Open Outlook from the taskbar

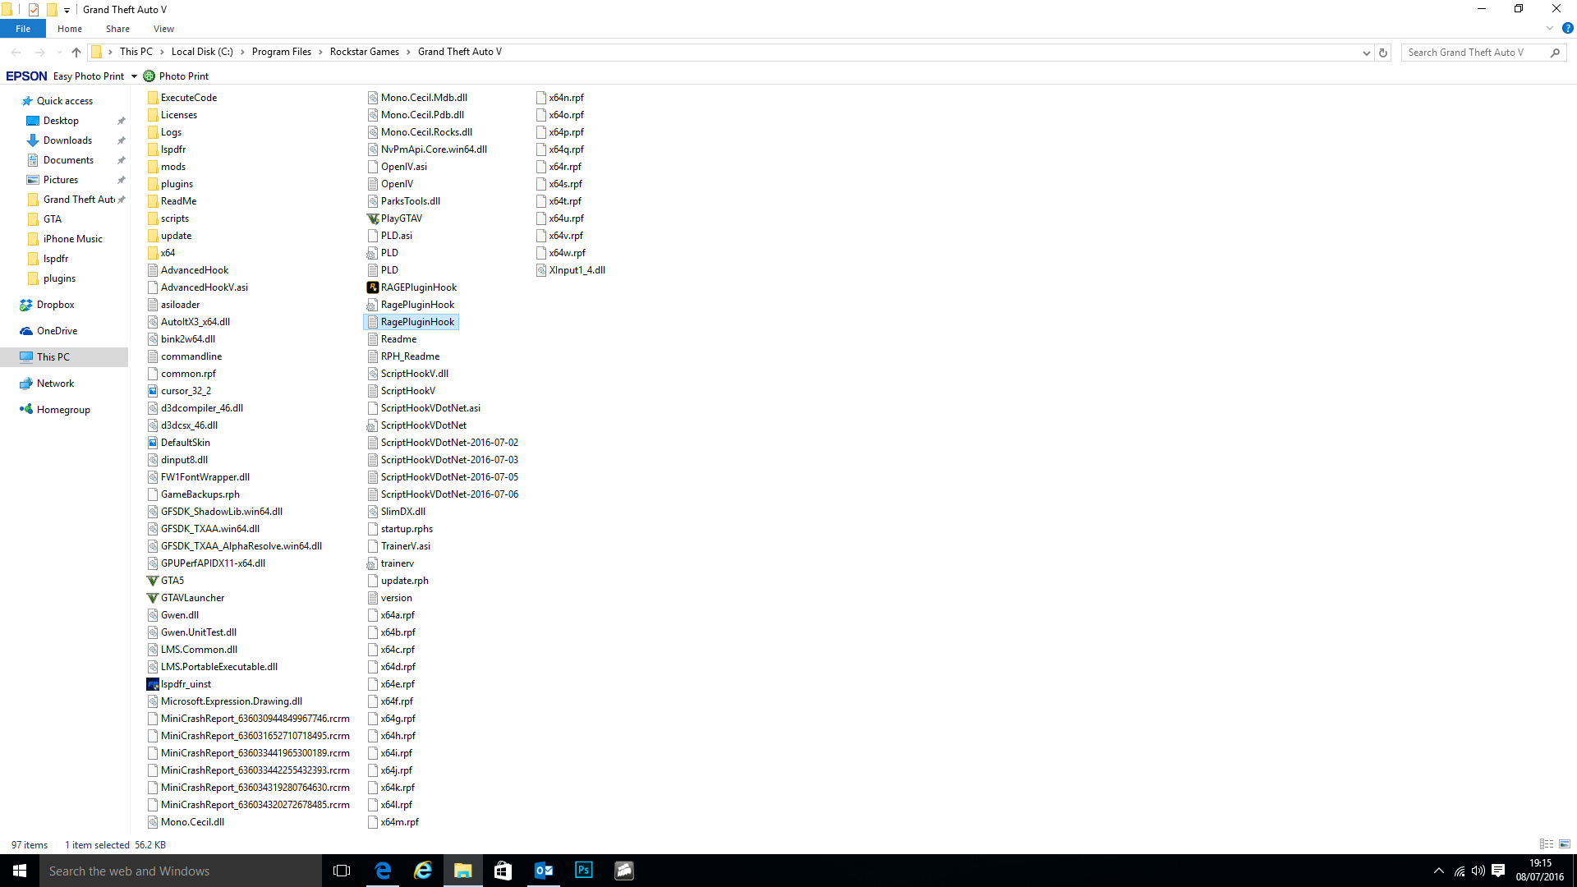pos(544,871)
